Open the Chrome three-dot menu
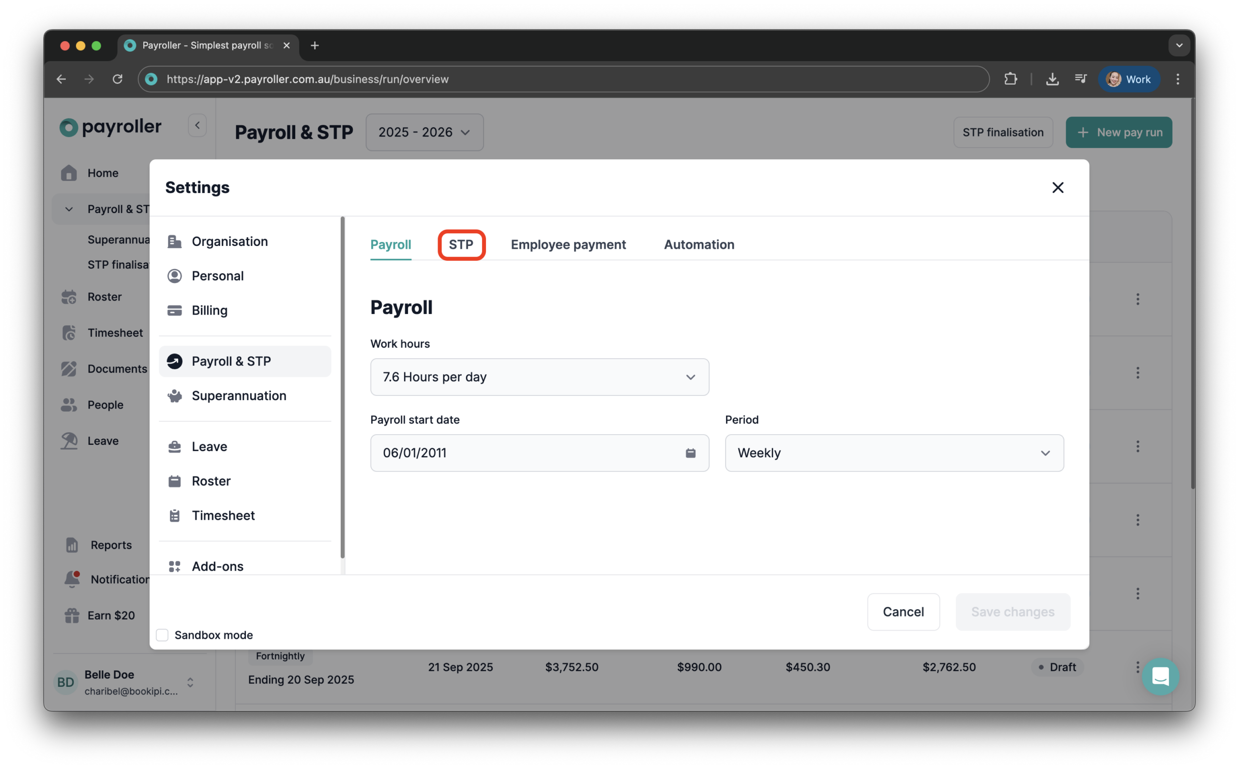1239x769 pixels. 1178,79
